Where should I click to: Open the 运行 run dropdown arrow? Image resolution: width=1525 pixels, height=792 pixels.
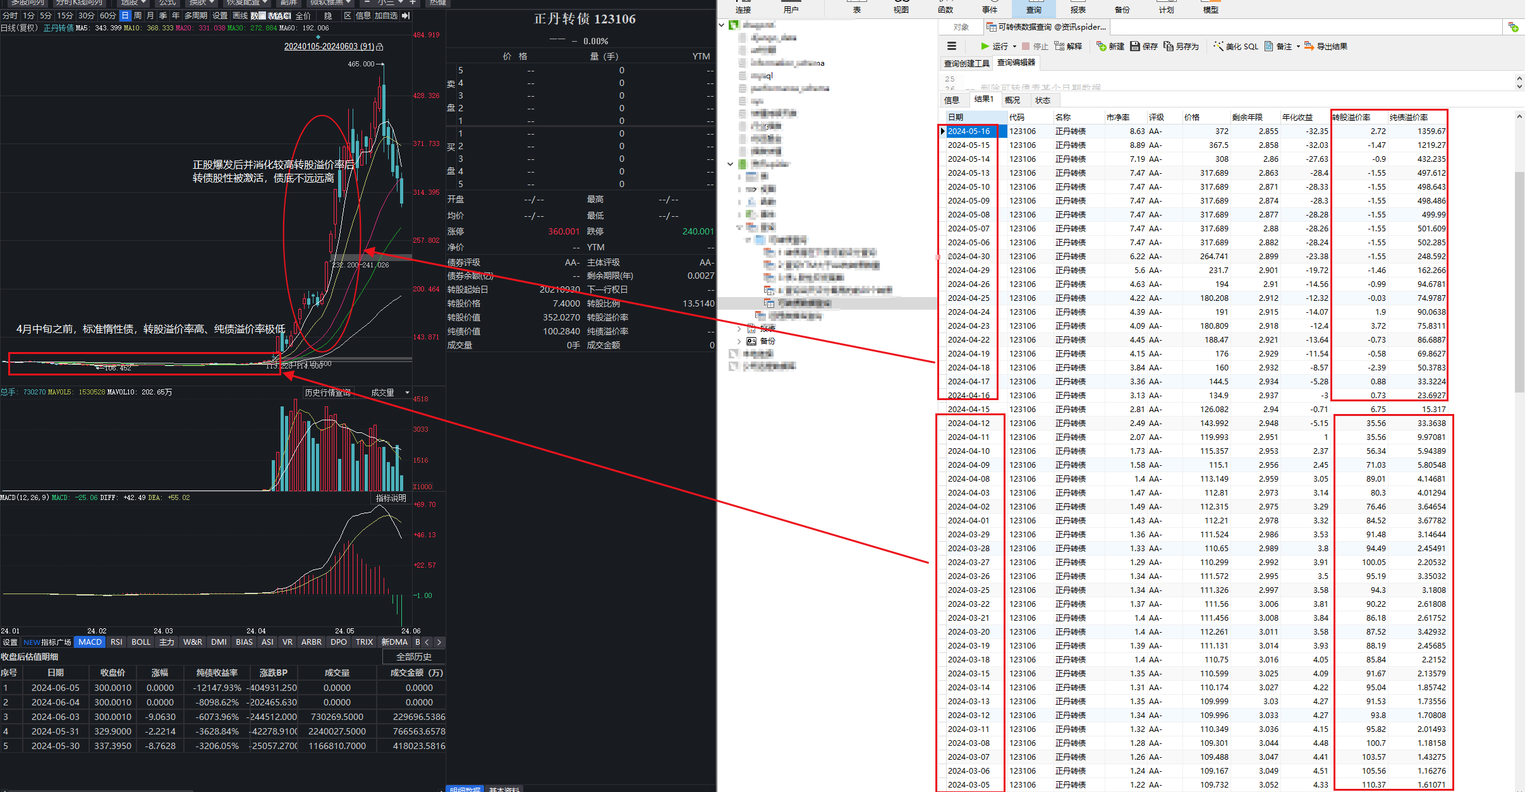click(1014, 46)
